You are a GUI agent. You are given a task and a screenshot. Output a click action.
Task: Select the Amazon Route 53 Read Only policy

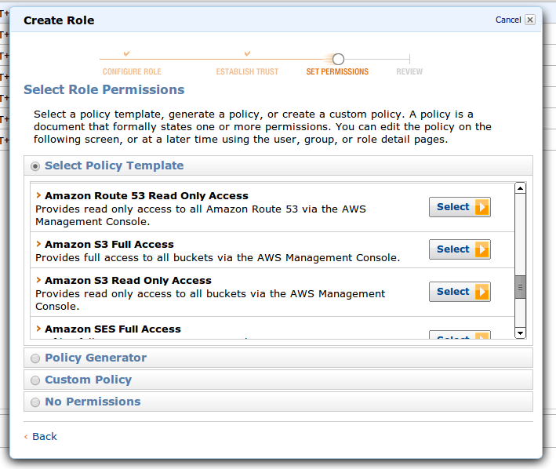pos(460,207)
